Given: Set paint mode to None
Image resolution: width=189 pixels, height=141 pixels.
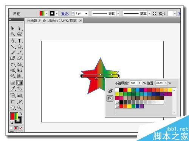Looking at the screenshot, I should [x=21, y=128].
